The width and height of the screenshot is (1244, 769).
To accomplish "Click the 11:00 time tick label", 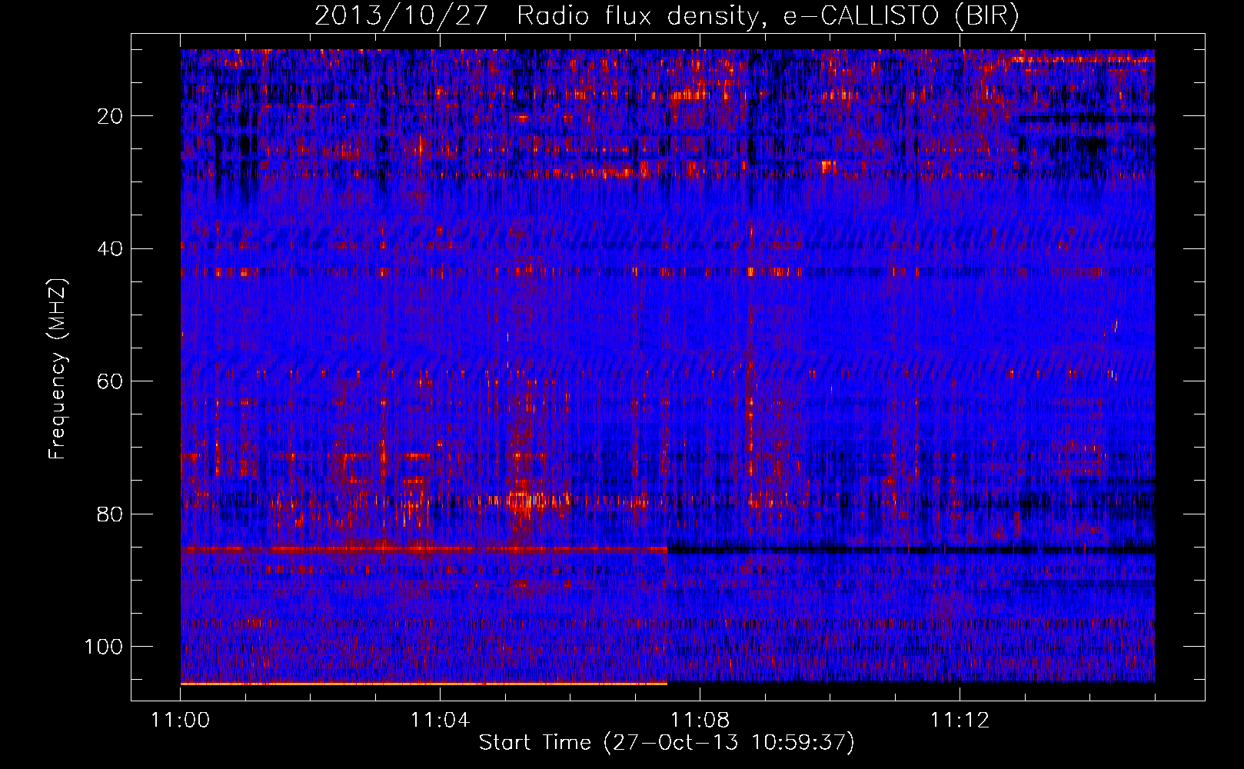I will click(x=181, y=721).
